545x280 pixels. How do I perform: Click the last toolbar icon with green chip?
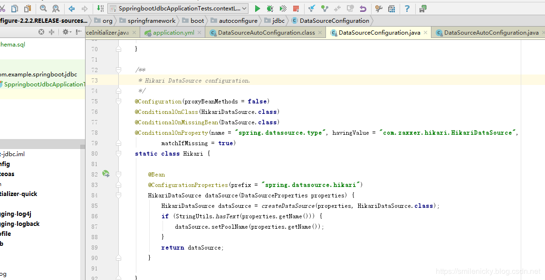pyautogui.click(x=423, y=9)
